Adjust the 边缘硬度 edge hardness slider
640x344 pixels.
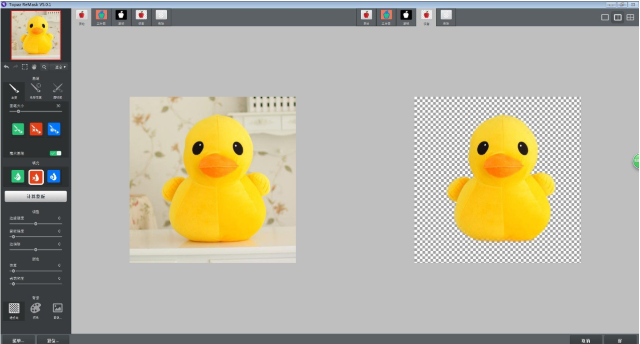[35, 223]
